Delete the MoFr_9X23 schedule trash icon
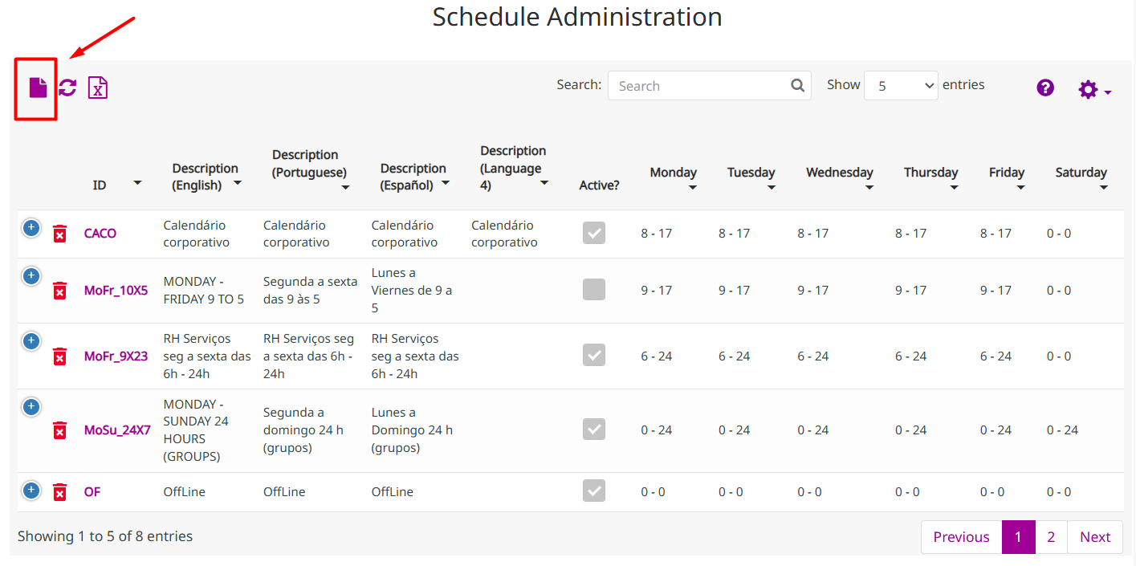The image size is (1136, 566). point(59,356)
